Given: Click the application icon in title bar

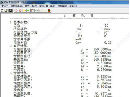Looking at the screenshot, I should pos(2,2).
